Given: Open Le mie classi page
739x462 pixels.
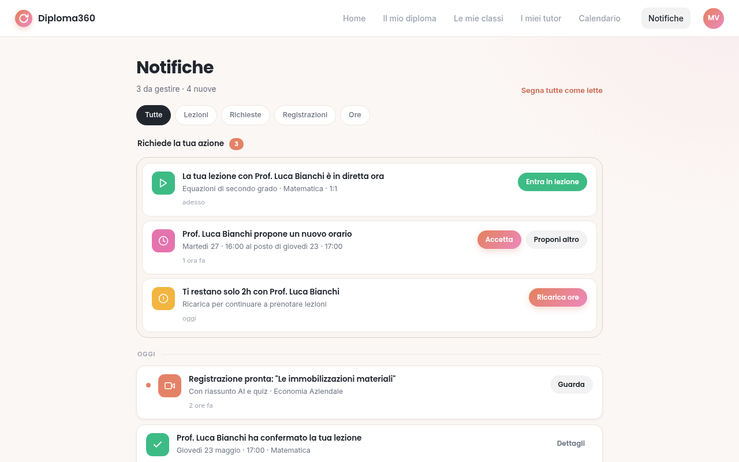Looking at the screenshot, I should [x=479, y=18].
